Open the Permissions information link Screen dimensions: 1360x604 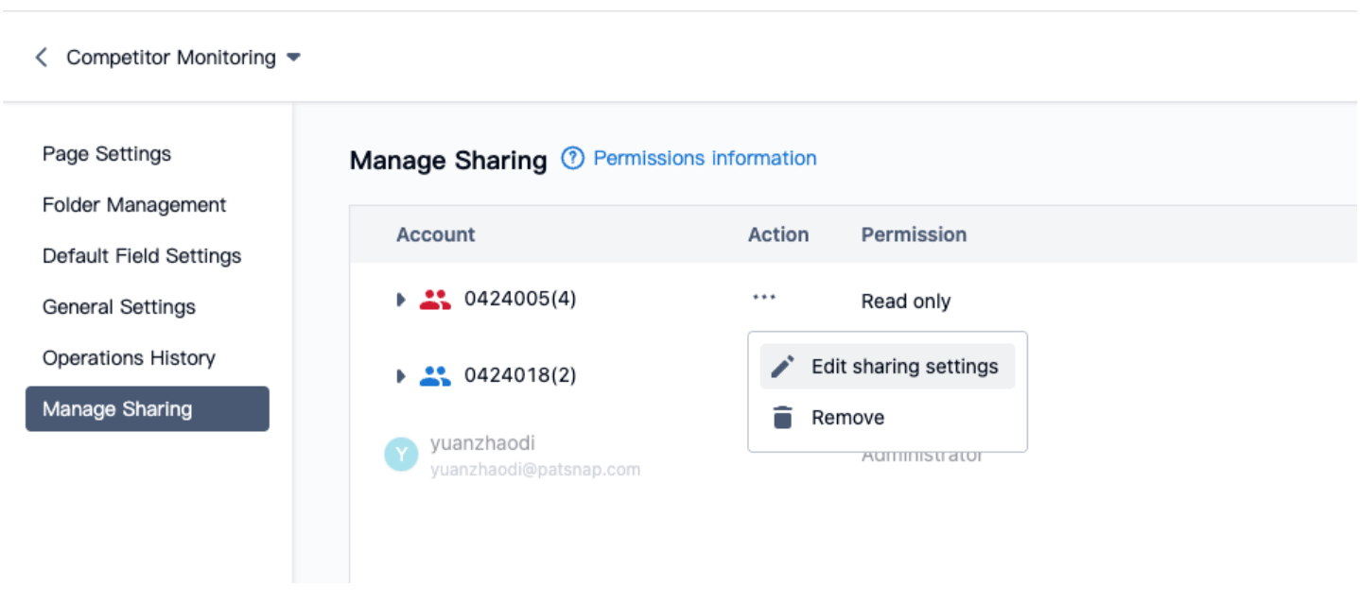(705, 159)
